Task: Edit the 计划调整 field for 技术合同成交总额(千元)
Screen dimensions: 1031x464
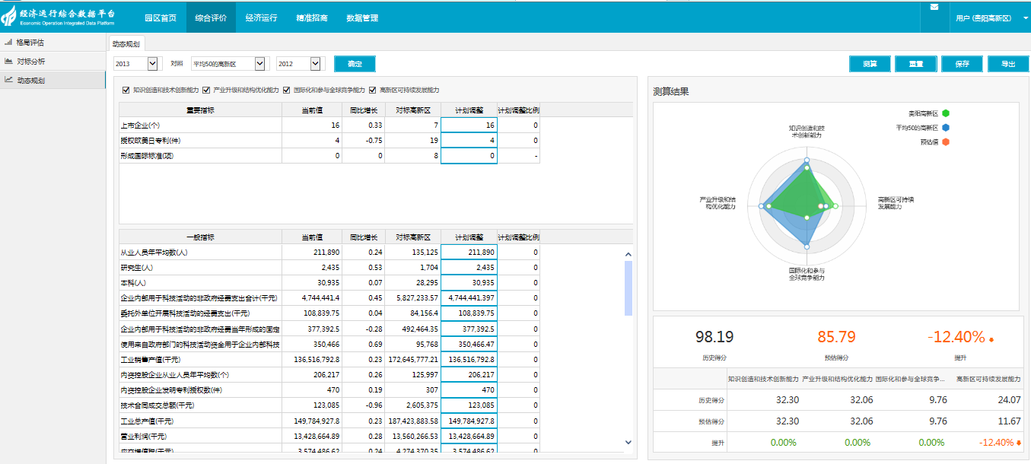Action: click(469, 405)
